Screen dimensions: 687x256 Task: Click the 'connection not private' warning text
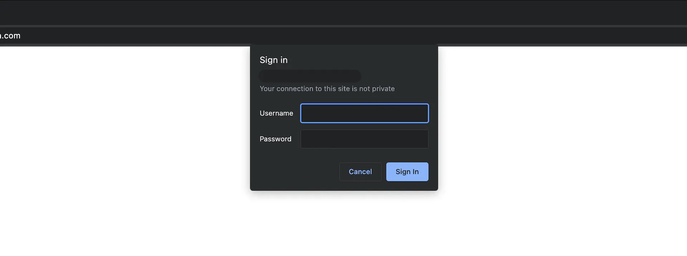click(x=327, y=89)
